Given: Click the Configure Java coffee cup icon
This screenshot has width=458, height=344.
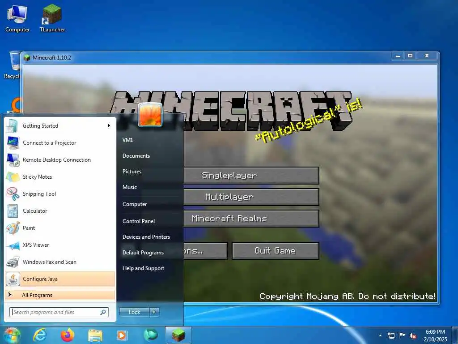Looking at the screenshot, I should coord(13,279).
